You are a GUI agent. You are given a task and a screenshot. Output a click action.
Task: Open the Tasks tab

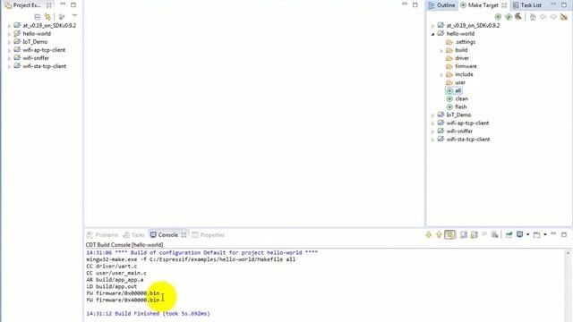point(134,234)
